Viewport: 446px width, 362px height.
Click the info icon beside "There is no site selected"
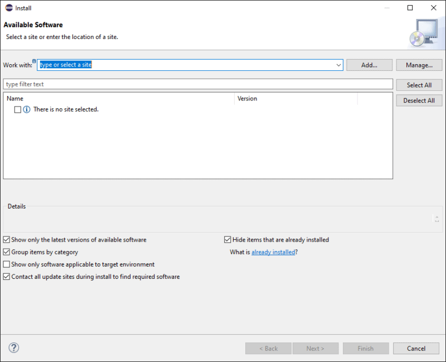[26, 109]
